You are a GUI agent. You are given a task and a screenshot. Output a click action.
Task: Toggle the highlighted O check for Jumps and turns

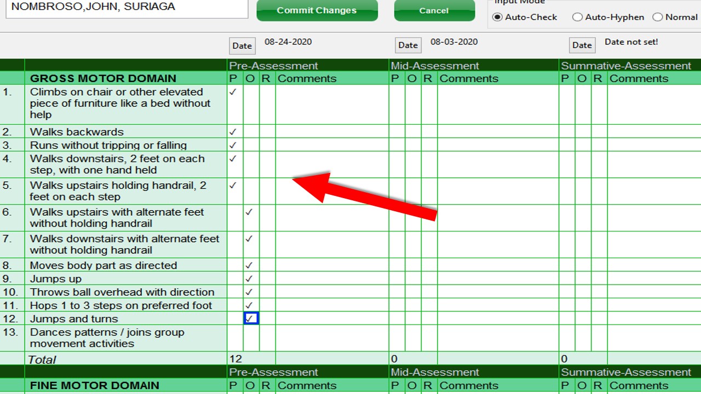coord(251,318)
